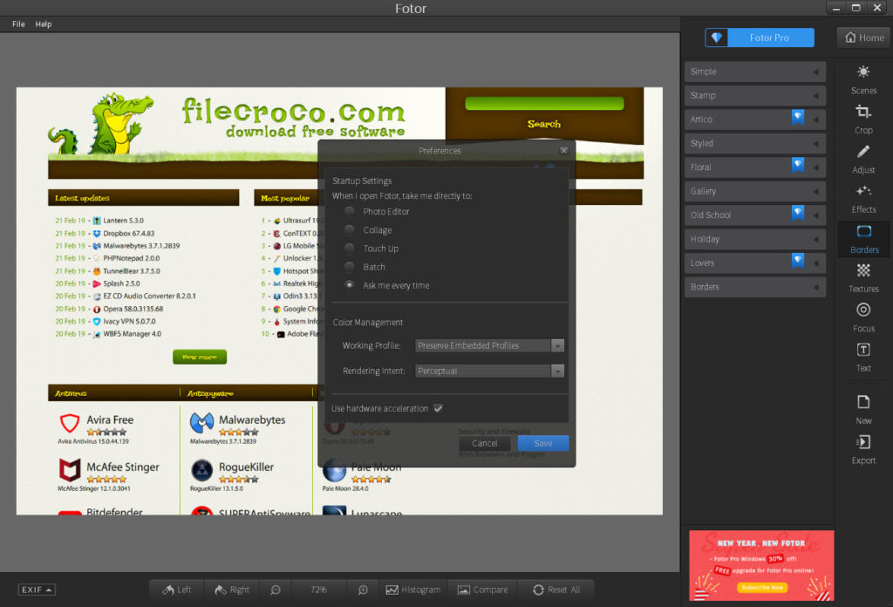Click Reset All
The height and width of the screenshot is (607, 893).
click(x=556, y=590)
